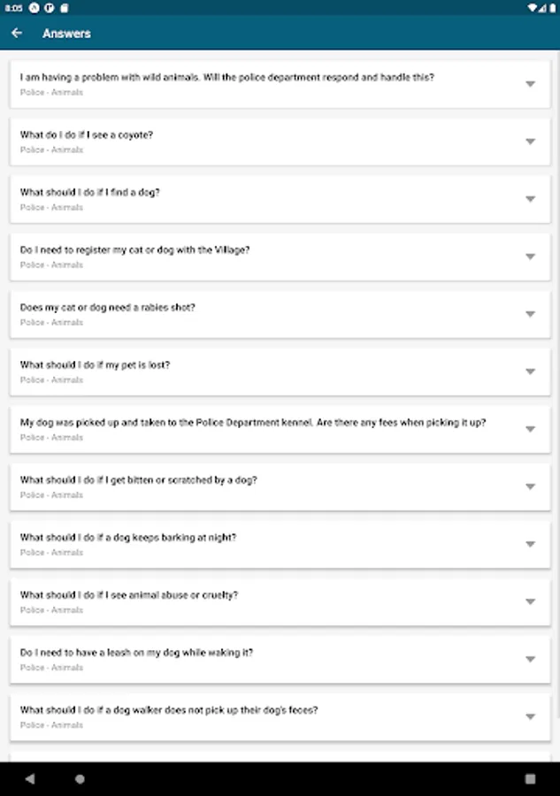Tap the battery icon in the status bar
560x796 pixels.
point(554,6)
